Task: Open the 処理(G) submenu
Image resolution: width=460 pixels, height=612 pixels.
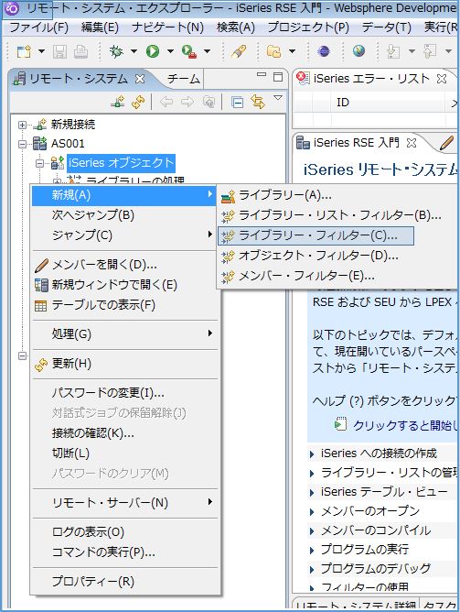Action: point(124,334)
